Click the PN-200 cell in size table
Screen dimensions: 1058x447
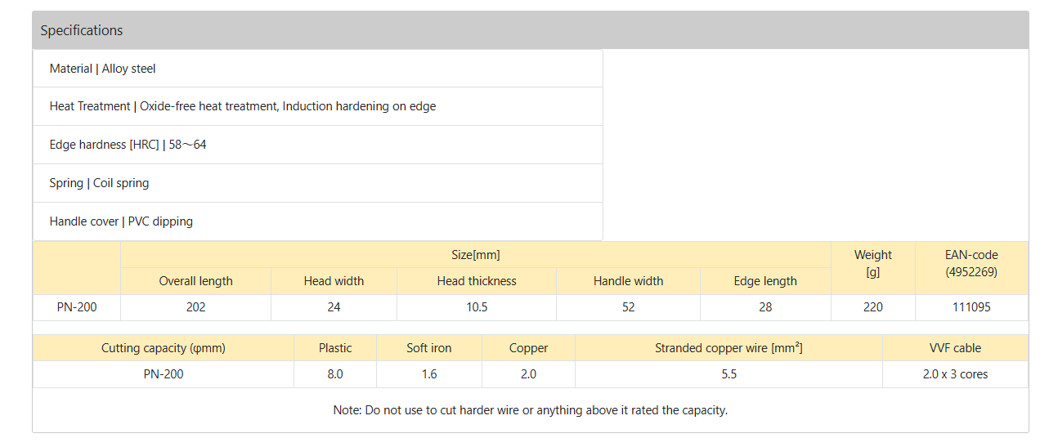coord(77,307)
